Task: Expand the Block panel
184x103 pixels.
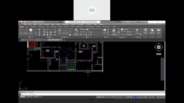Action: pos(106,37)
